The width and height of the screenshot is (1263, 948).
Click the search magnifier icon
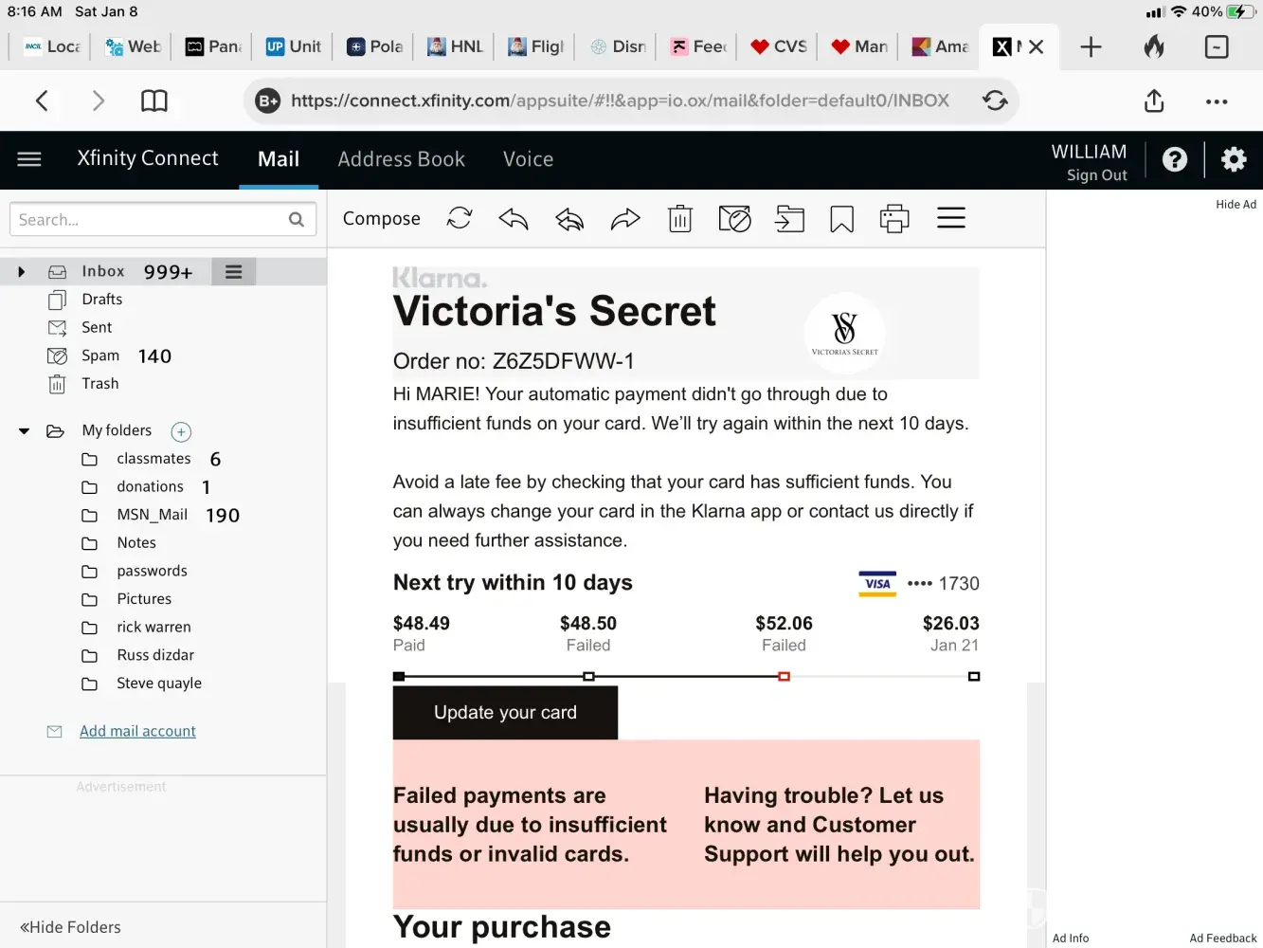tap(297, 220)
